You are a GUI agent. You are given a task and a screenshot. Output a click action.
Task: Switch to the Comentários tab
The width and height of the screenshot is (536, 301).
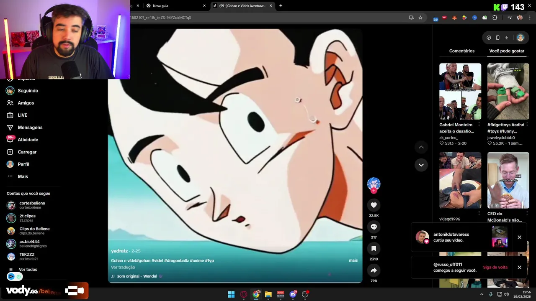pos(461,51)
